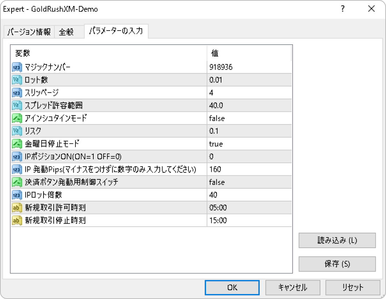Switch to the 全般 tab
This screenshot has width=386, height=299.
pyautogui.click(x=69, y=32)
